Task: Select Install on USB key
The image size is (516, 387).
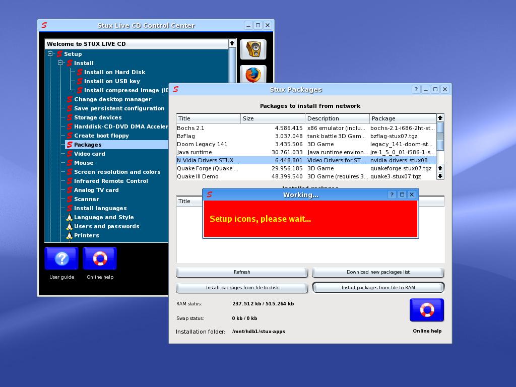Action: click(112, 81)
